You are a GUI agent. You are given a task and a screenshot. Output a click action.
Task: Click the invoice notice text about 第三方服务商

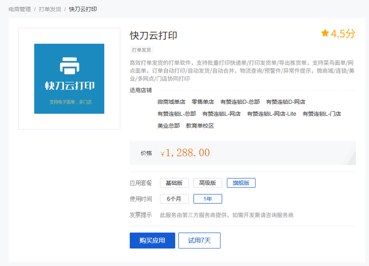coord(226,215)
